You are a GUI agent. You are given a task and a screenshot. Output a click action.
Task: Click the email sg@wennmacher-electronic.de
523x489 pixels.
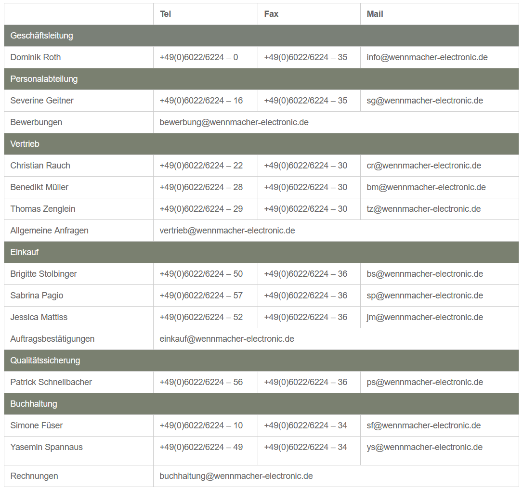[425, 101]
